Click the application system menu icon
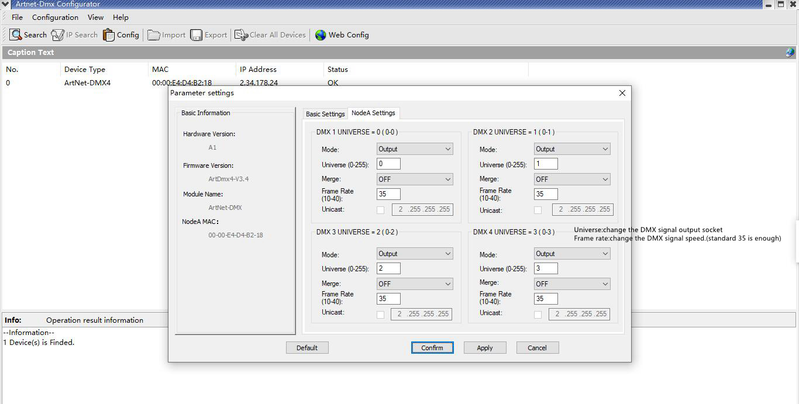The image size is (799, 404). [x=6, y=4]
